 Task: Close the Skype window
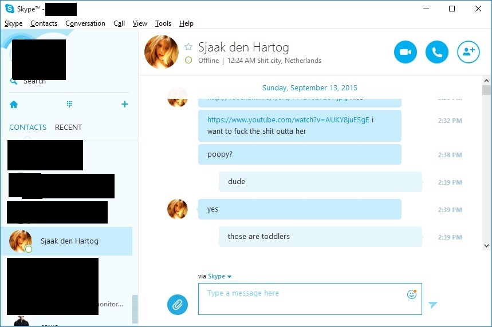[x=478, y=9]
